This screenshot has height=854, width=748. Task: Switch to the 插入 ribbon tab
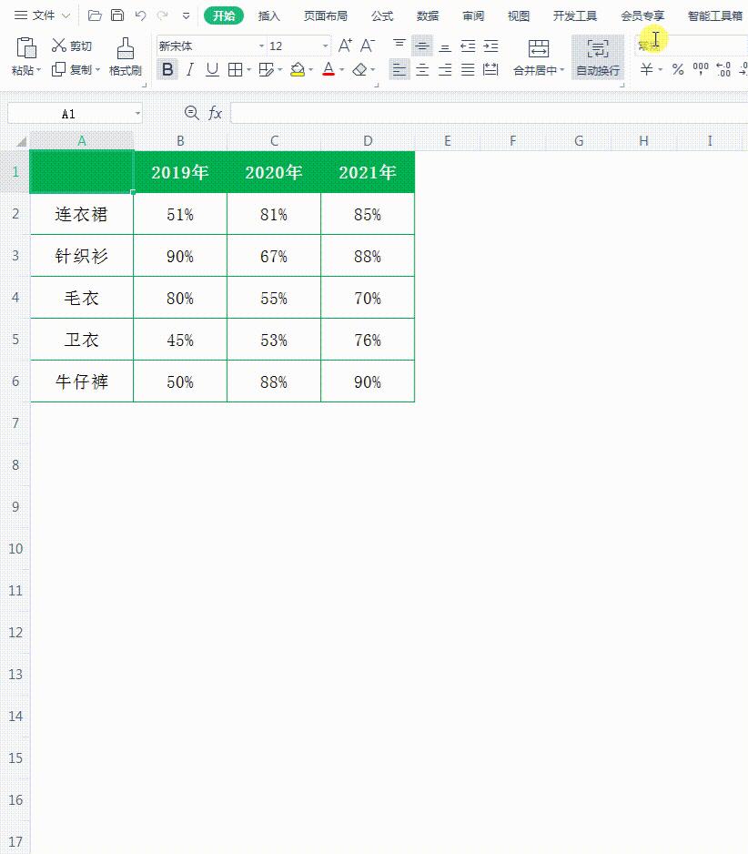pos(269,15)
